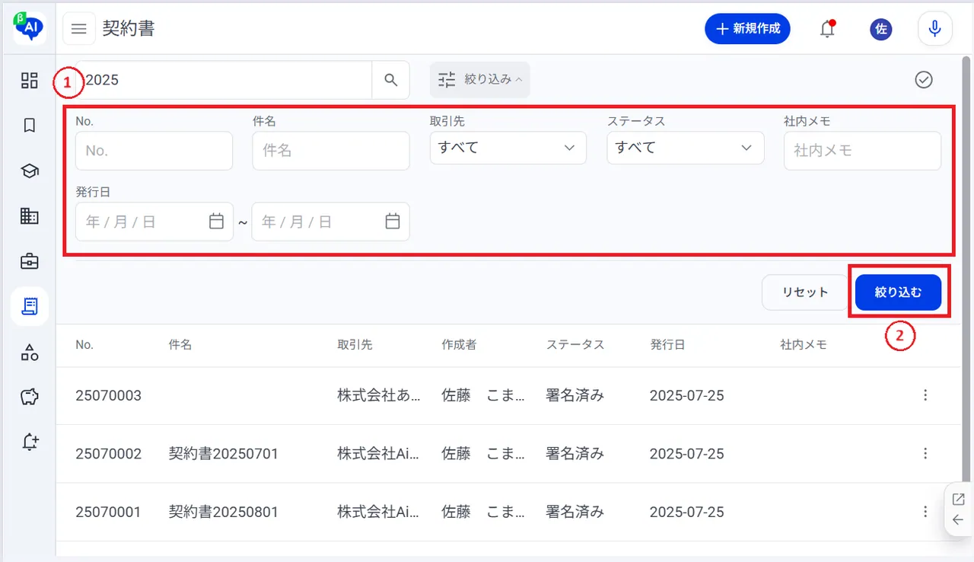Click the 発行日 column header
The height and width of the screenshot is (562, 974).
(x=667, y=345)
